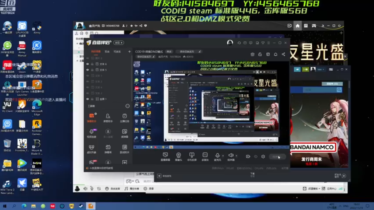This screenshot has height=210, width=374.
Task: Toggle lock on 全屏 1 layer
Action: (x=92, y=99)
